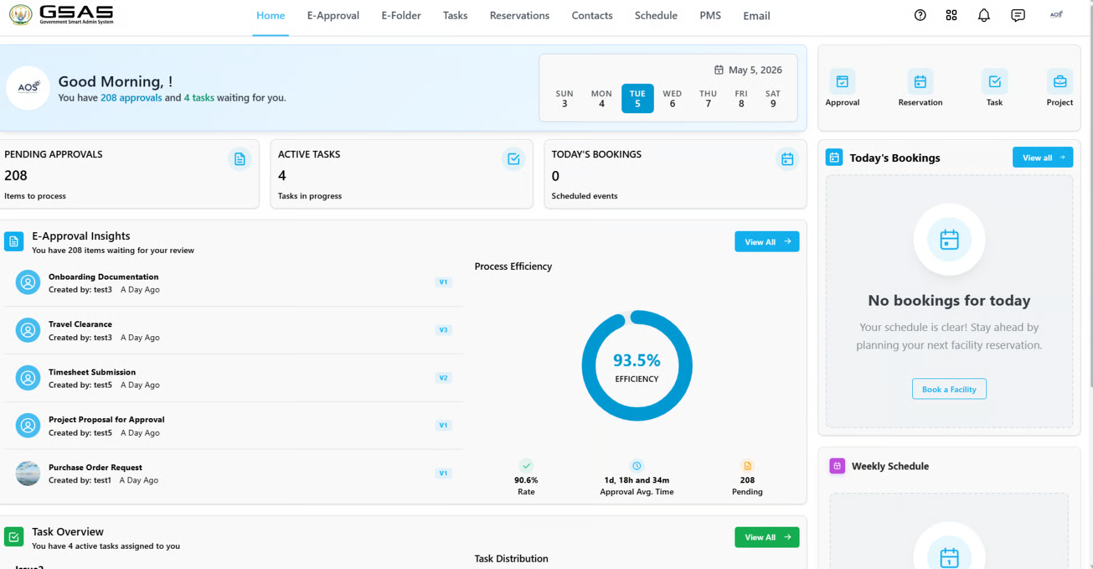Open the Schedule page
This screenshot has height=569, width=1093.
[x=656, y=16]
